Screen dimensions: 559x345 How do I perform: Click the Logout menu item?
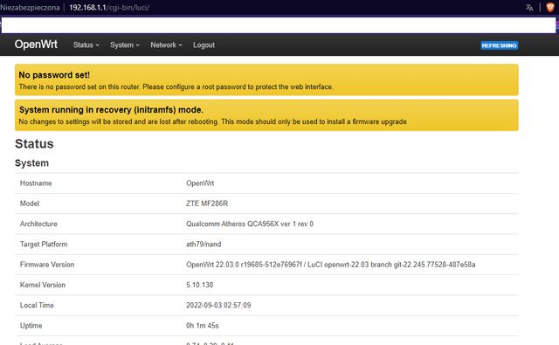(x=204, y=45)
